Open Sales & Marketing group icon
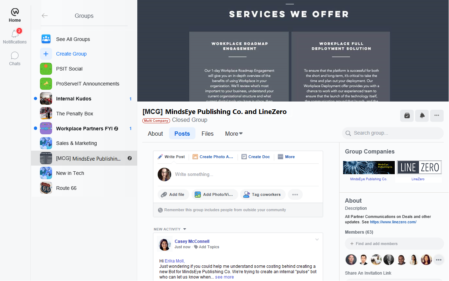This screenshot has width=449, height=281. [x=46, y=143]
